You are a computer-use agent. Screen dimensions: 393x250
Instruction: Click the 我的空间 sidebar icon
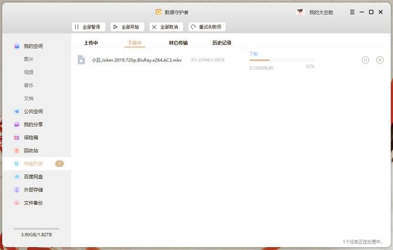click(16, 46)
